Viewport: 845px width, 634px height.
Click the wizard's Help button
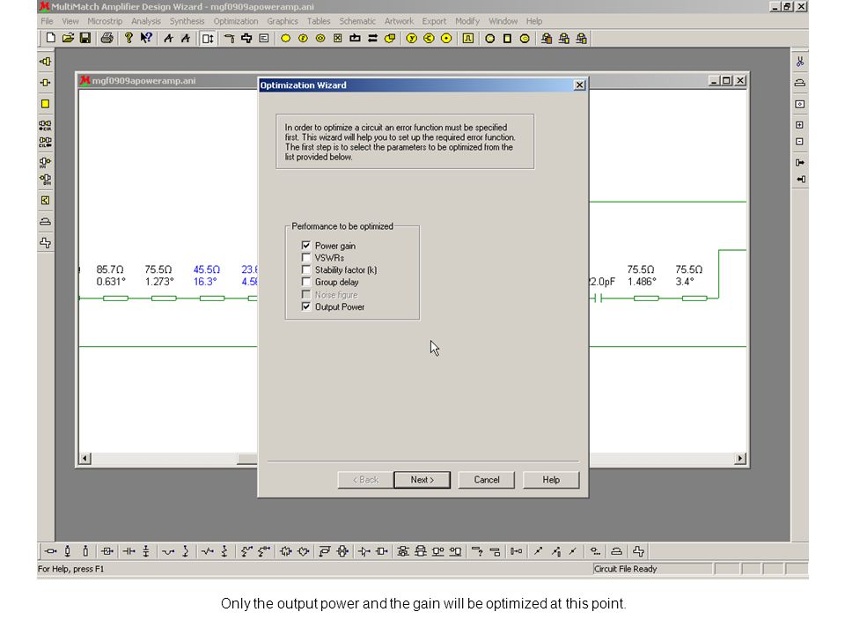(x=551, y=479)
